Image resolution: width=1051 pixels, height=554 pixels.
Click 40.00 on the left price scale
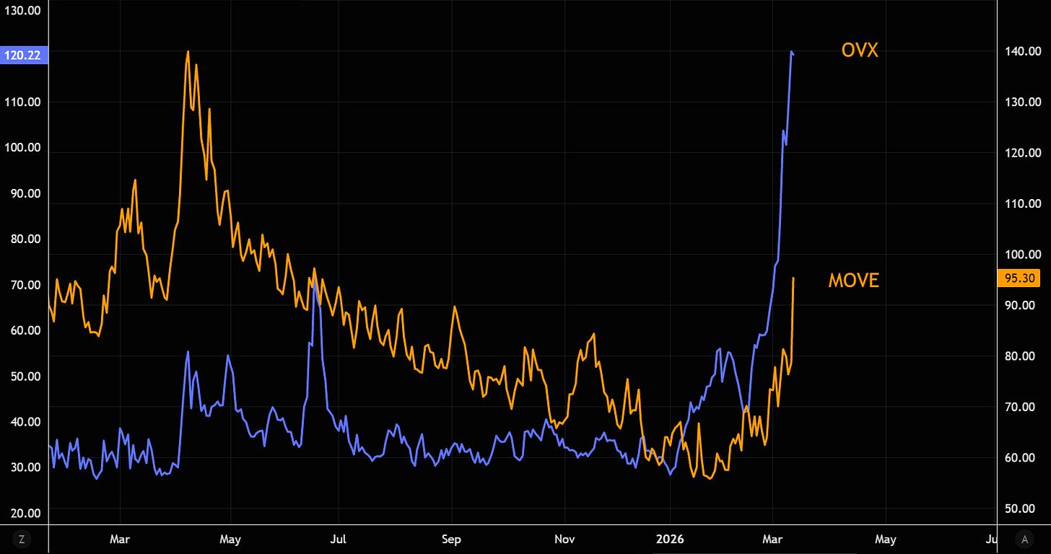[x=25, y=421]
